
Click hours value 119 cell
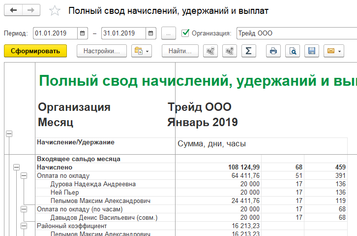coord(340,201)
